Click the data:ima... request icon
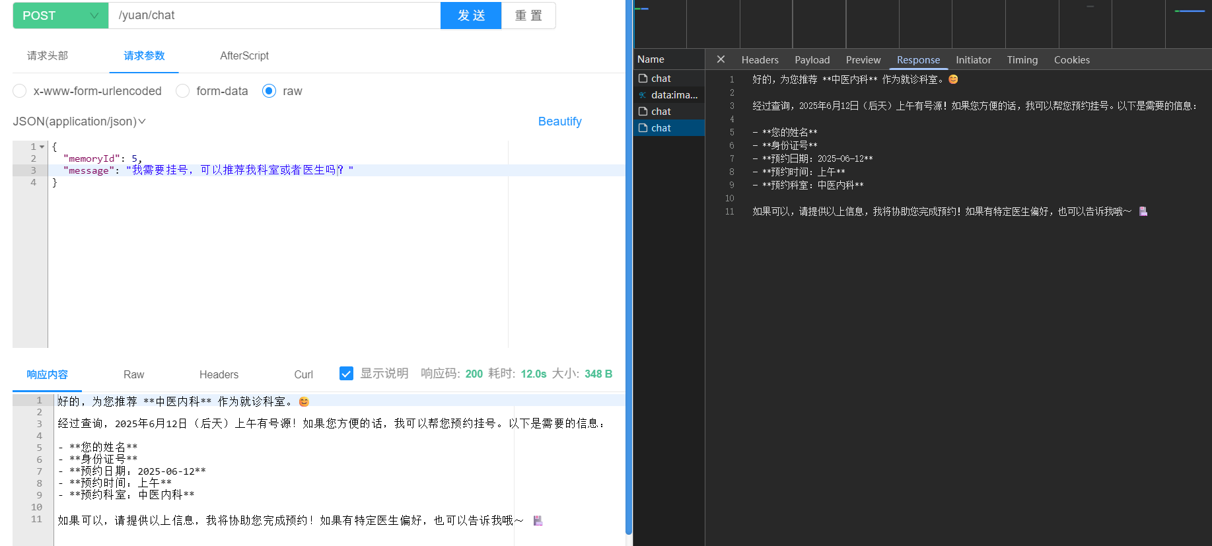The image size is (1212, 546). 643,95
